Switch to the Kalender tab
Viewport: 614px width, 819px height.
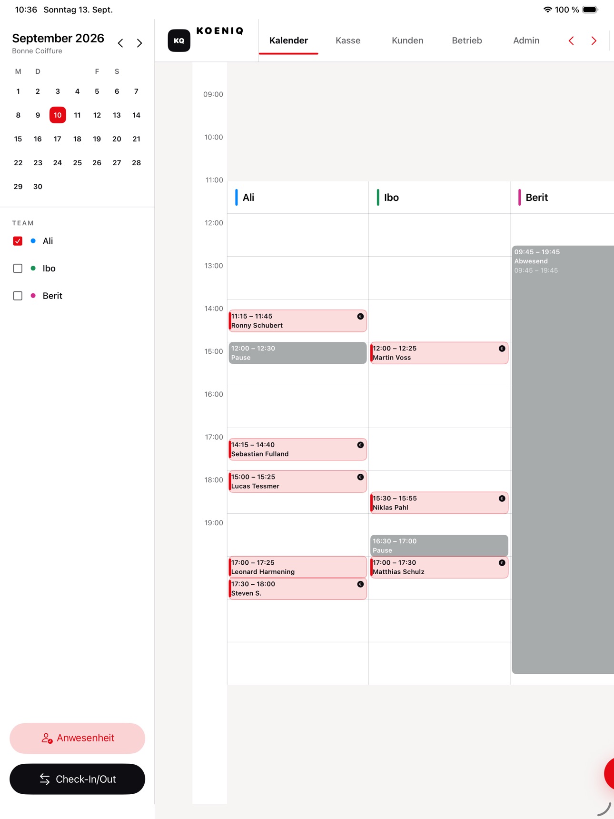288,40
